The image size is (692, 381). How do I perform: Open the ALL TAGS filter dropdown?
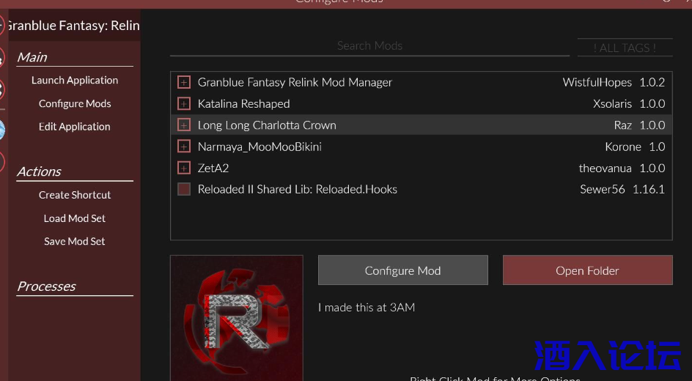(625, 48)
